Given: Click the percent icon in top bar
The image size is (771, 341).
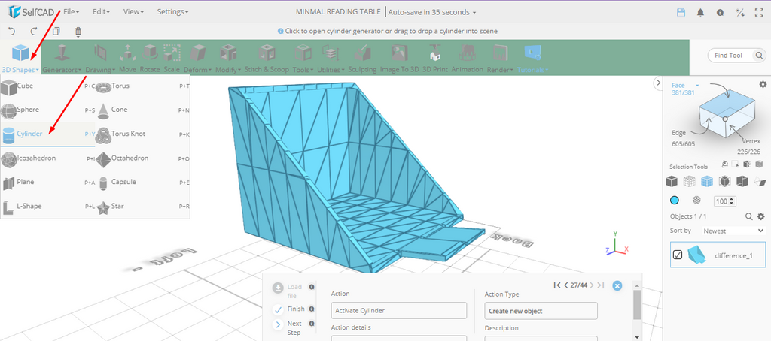Looking at the screenshot, I should click(x=739, y=13).
